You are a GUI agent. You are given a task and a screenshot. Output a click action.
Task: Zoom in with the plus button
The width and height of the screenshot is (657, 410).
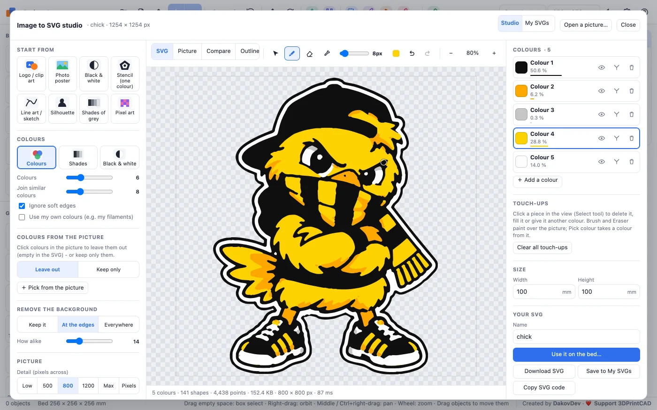[x=494, y=53]
